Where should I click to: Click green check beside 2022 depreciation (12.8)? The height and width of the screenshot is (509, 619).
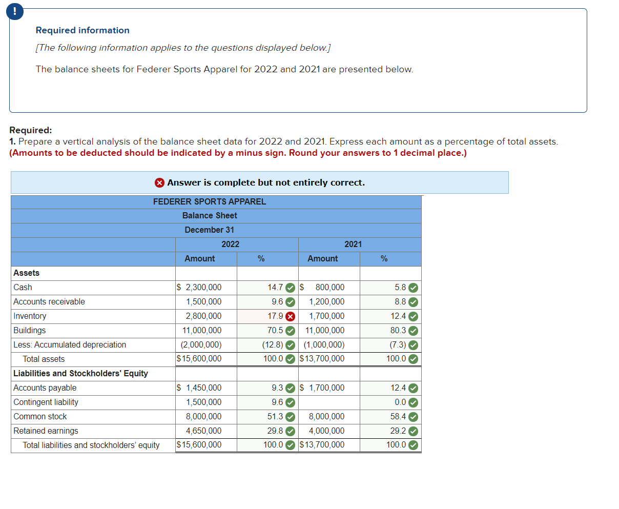point(290,345)
